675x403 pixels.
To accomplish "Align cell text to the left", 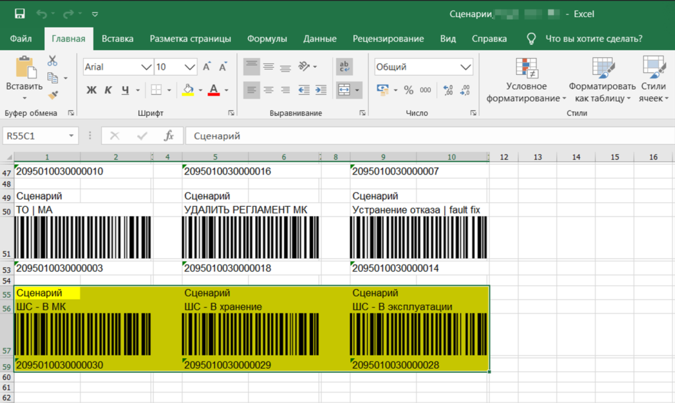I will click(x=251, y=90).
